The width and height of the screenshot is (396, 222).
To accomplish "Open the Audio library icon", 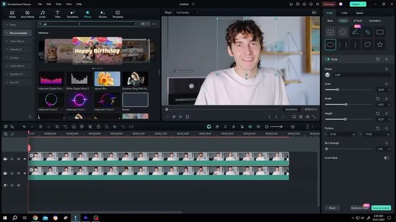I will 43,14.
